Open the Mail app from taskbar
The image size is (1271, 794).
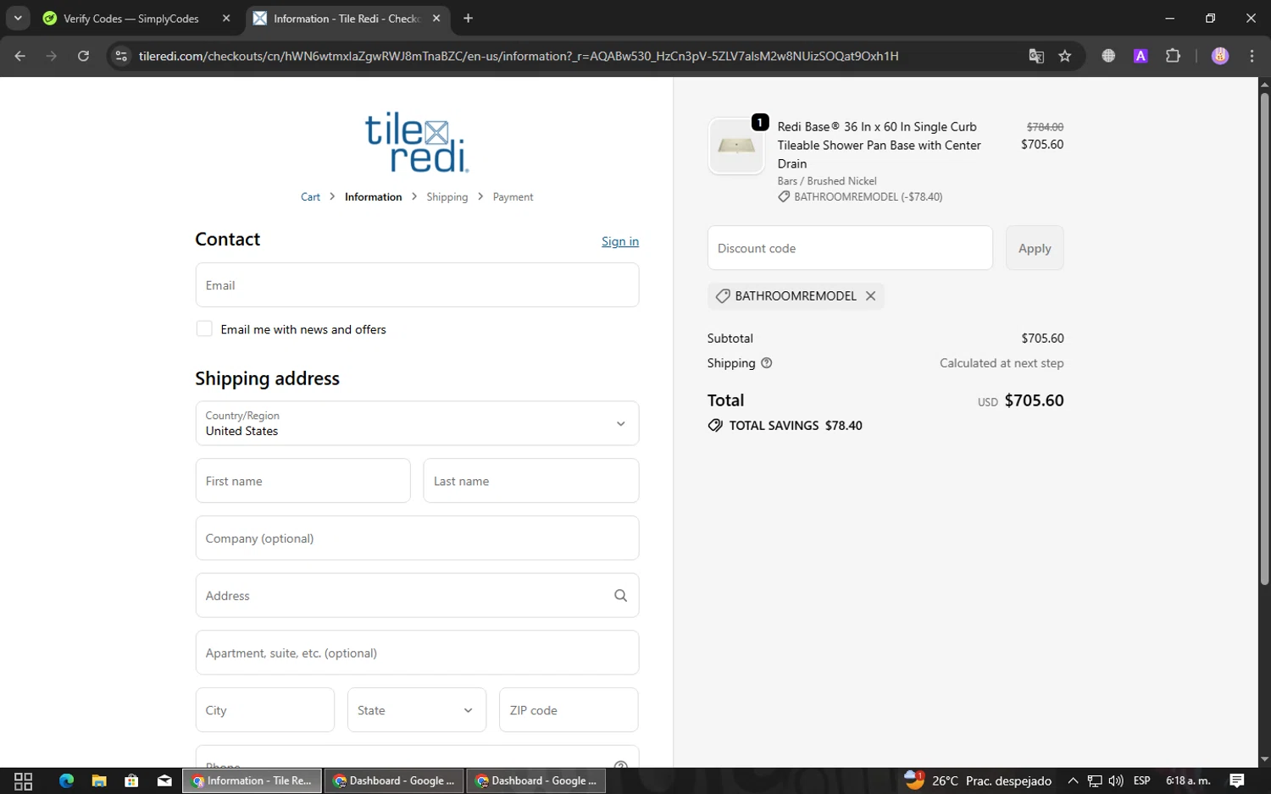coord(164,780)
